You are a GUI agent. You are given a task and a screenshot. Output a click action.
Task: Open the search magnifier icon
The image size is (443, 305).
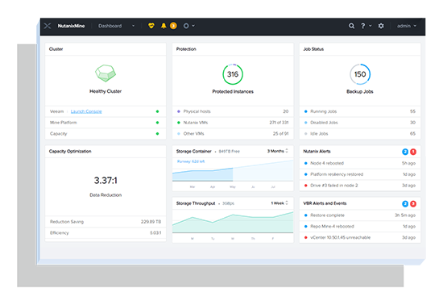351,26
